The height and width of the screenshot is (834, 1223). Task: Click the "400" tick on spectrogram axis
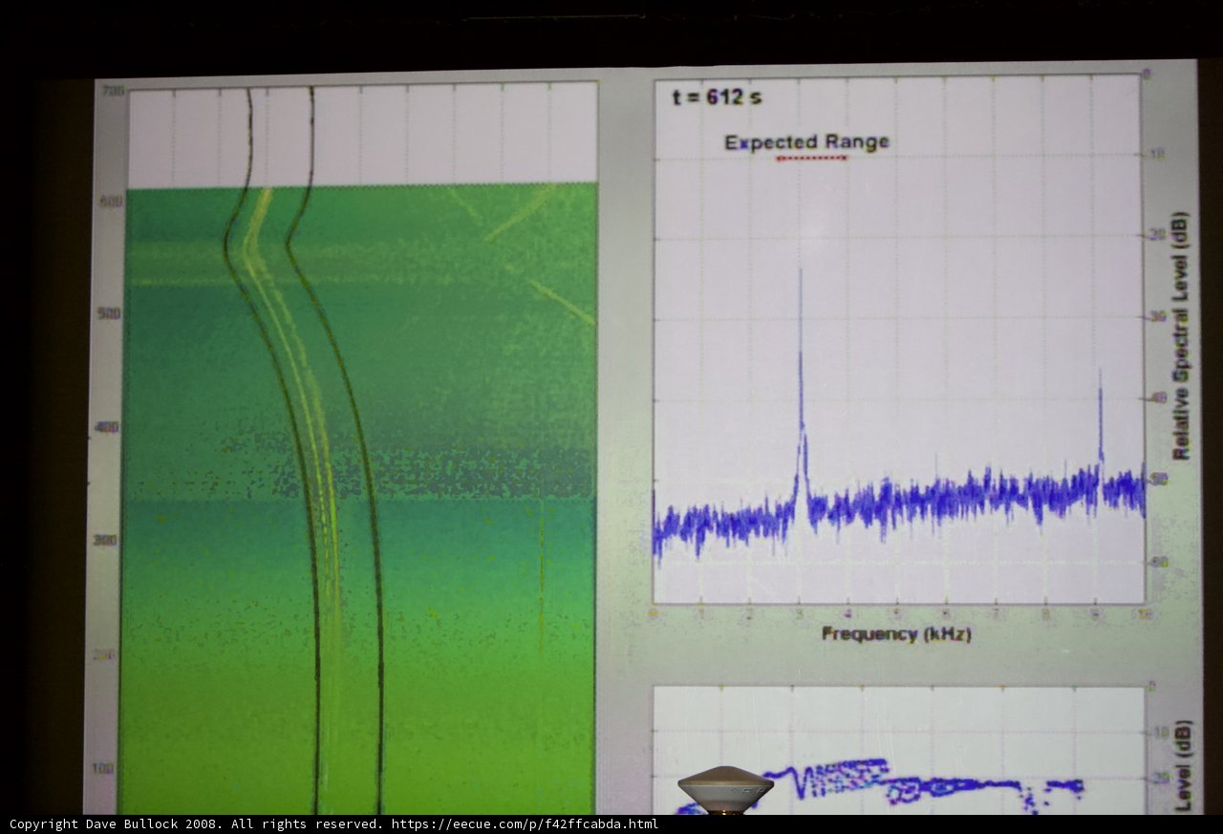108,427
